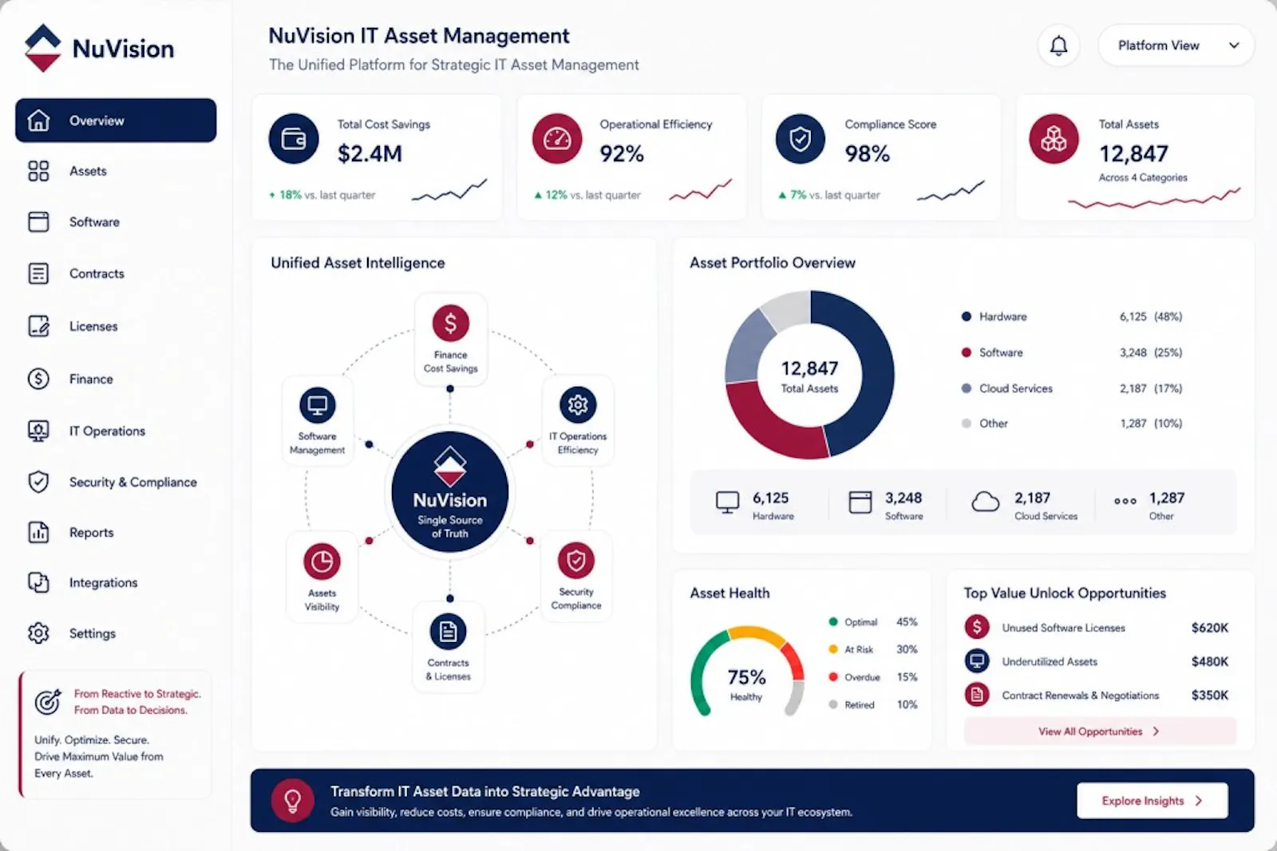
Task: Click the Contract Renewals & Negotiations icon
Action: click(977, 695)
